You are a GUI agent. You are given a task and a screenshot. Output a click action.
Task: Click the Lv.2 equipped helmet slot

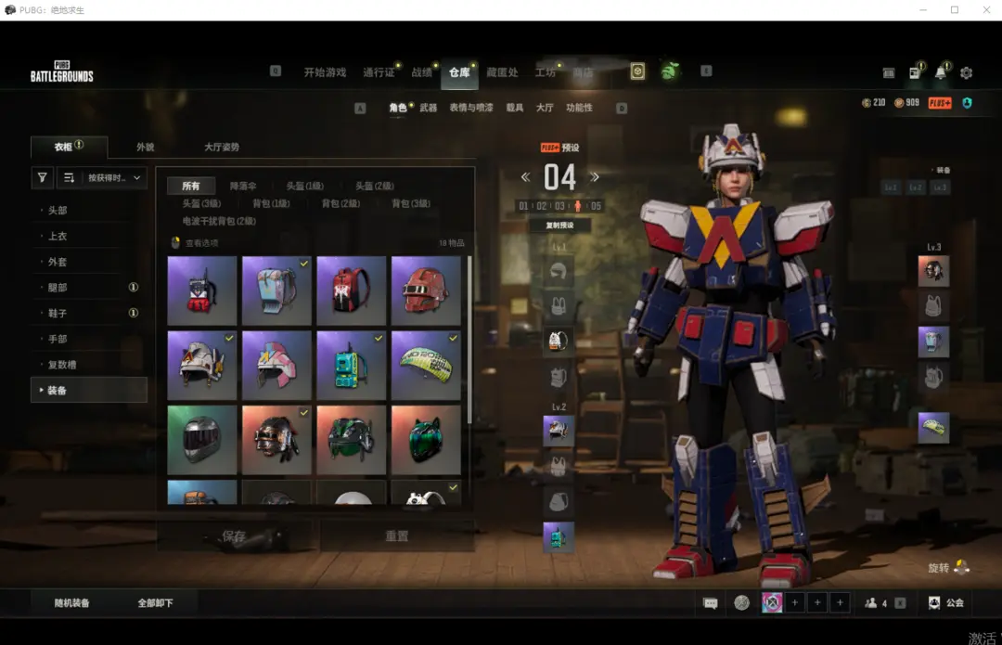pyautogui.click(x=559, y=431)
